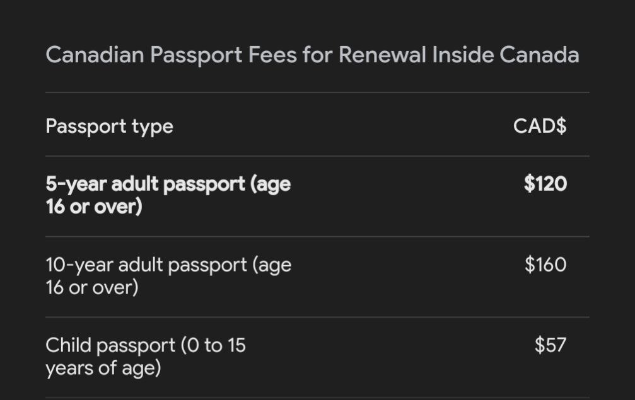Click 'Inside Canada' at the title's end
This screenshot has height=400, width=635.
pos(506,55)
